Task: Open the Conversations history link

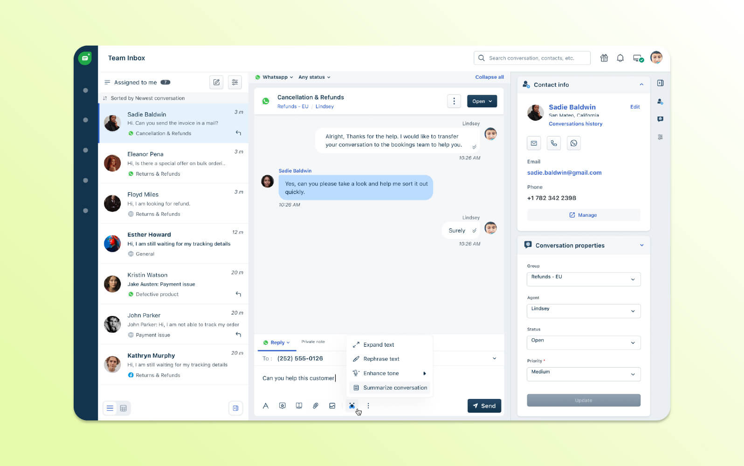Action: click(575, 124)
